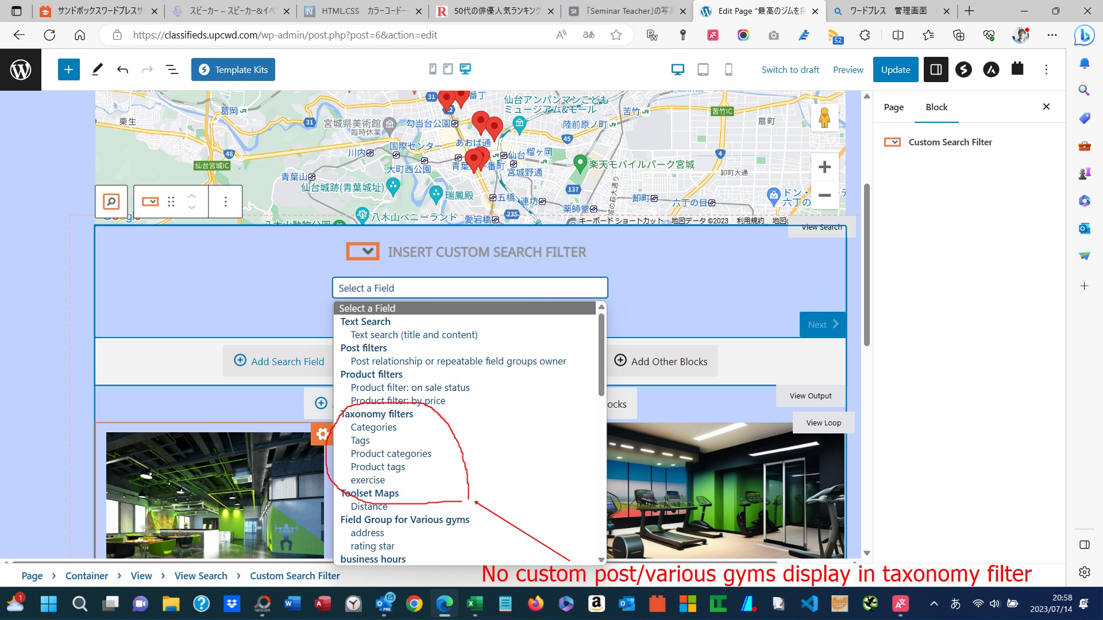This screenshot has height=620, width=1103.
Task: Open the WordPress logo menu
Action: [x=21, y=69]
